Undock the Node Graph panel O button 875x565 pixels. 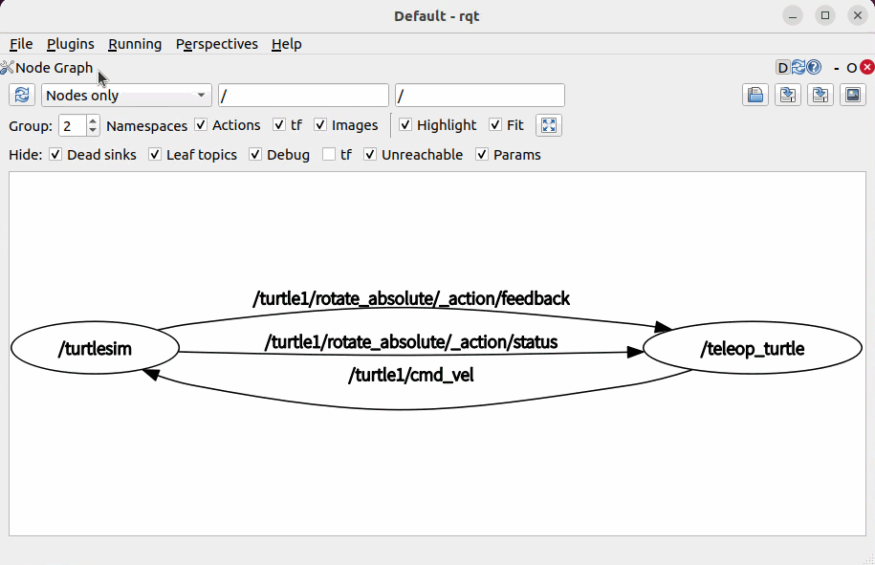(x=851, y=68)
